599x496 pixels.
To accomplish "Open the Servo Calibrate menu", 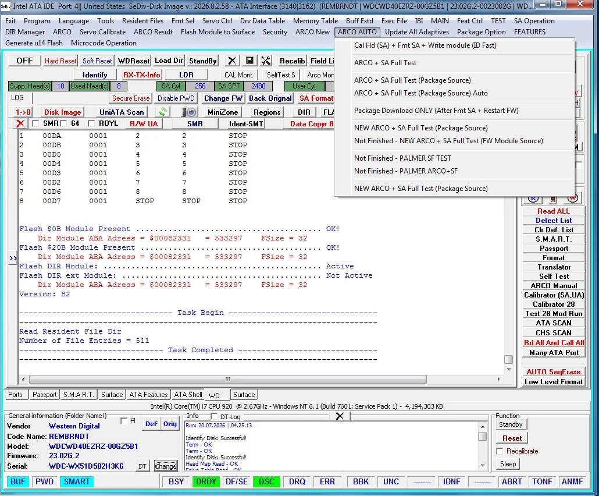I will coord(102,32).
